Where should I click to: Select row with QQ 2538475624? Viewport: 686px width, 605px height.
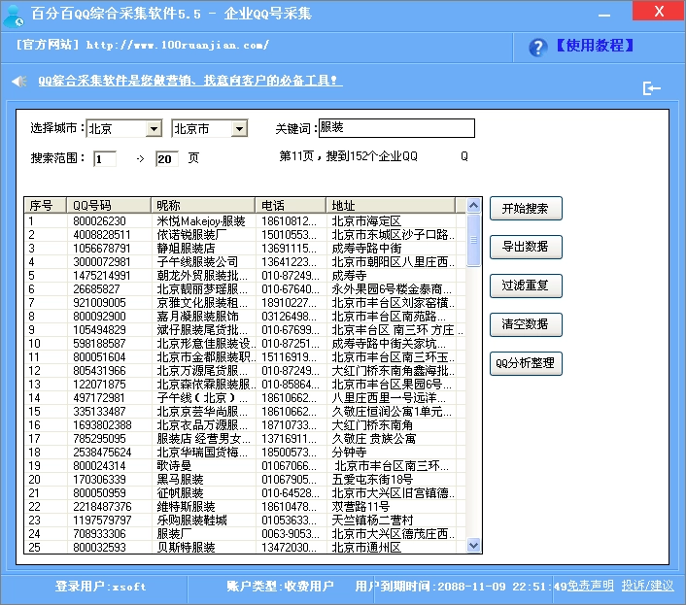(x=245, y=452)
